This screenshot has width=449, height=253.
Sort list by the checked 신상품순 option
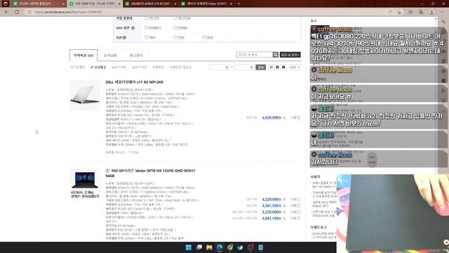[98, 67]
